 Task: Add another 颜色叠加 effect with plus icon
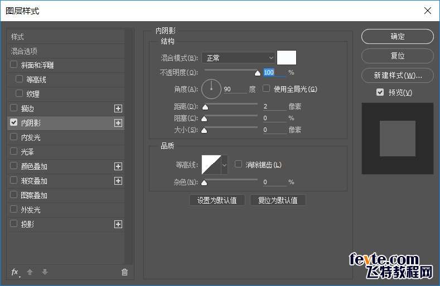(118, 166)
